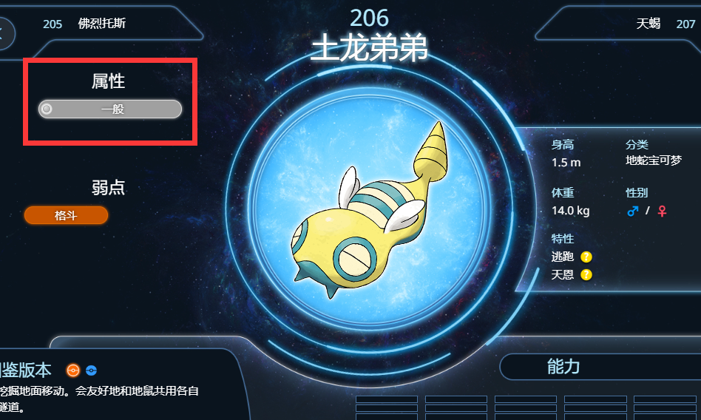Select the blue Poké Ball version icon
Screen dimensions: 701x420
[x=91, y=370]
